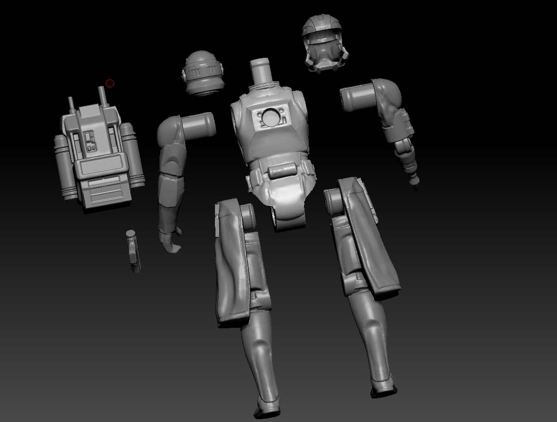Screen dimensions: 557x422
Task: Click the round socket on the torso chest
Action: 271,117
